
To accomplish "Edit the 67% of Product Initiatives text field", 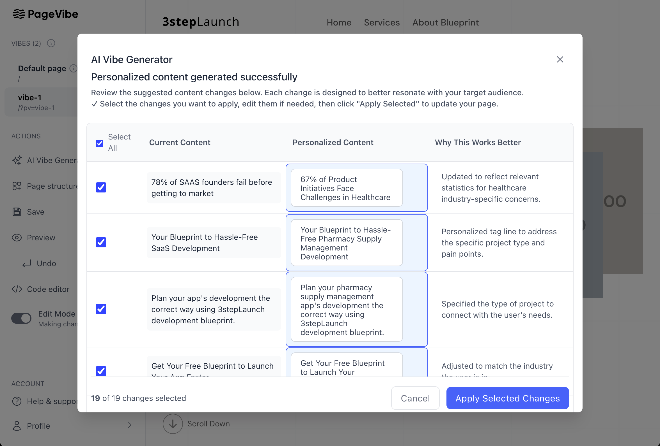I will click(x=347, y=188).
